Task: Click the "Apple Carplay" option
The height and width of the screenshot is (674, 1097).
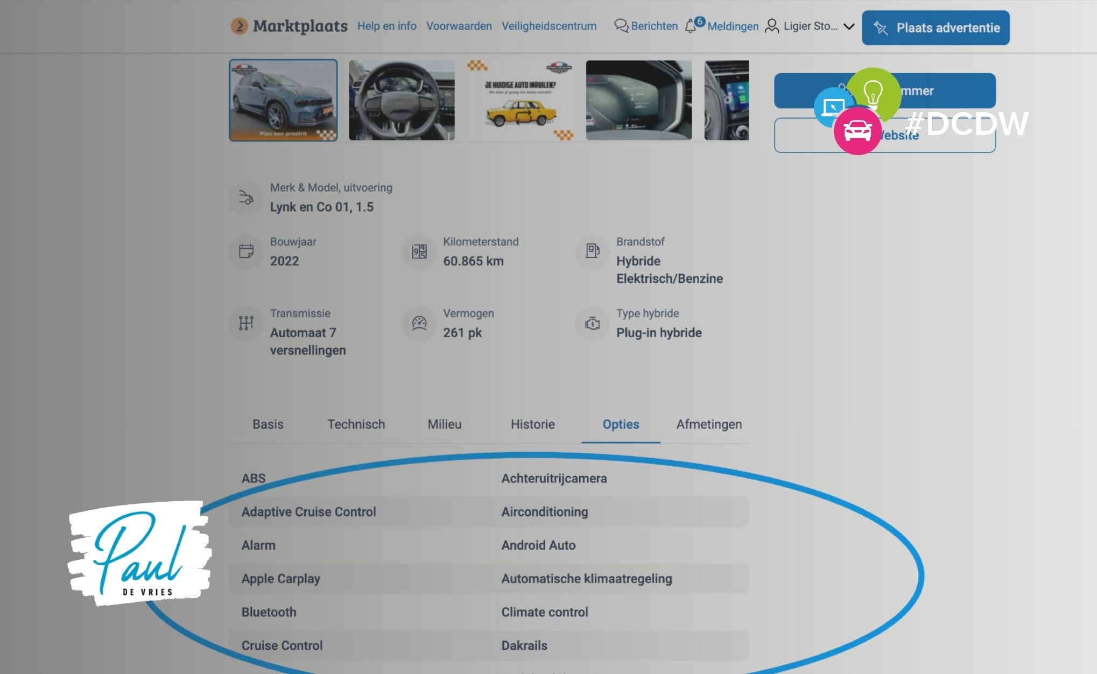Action: 281,579
